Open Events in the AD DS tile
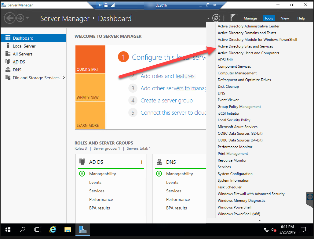This screenshot has height=239, width=314. pyautogui.click(x=95, y=182)
